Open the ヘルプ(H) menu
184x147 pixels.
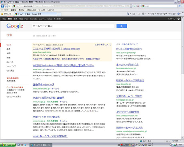click(50, 10)
